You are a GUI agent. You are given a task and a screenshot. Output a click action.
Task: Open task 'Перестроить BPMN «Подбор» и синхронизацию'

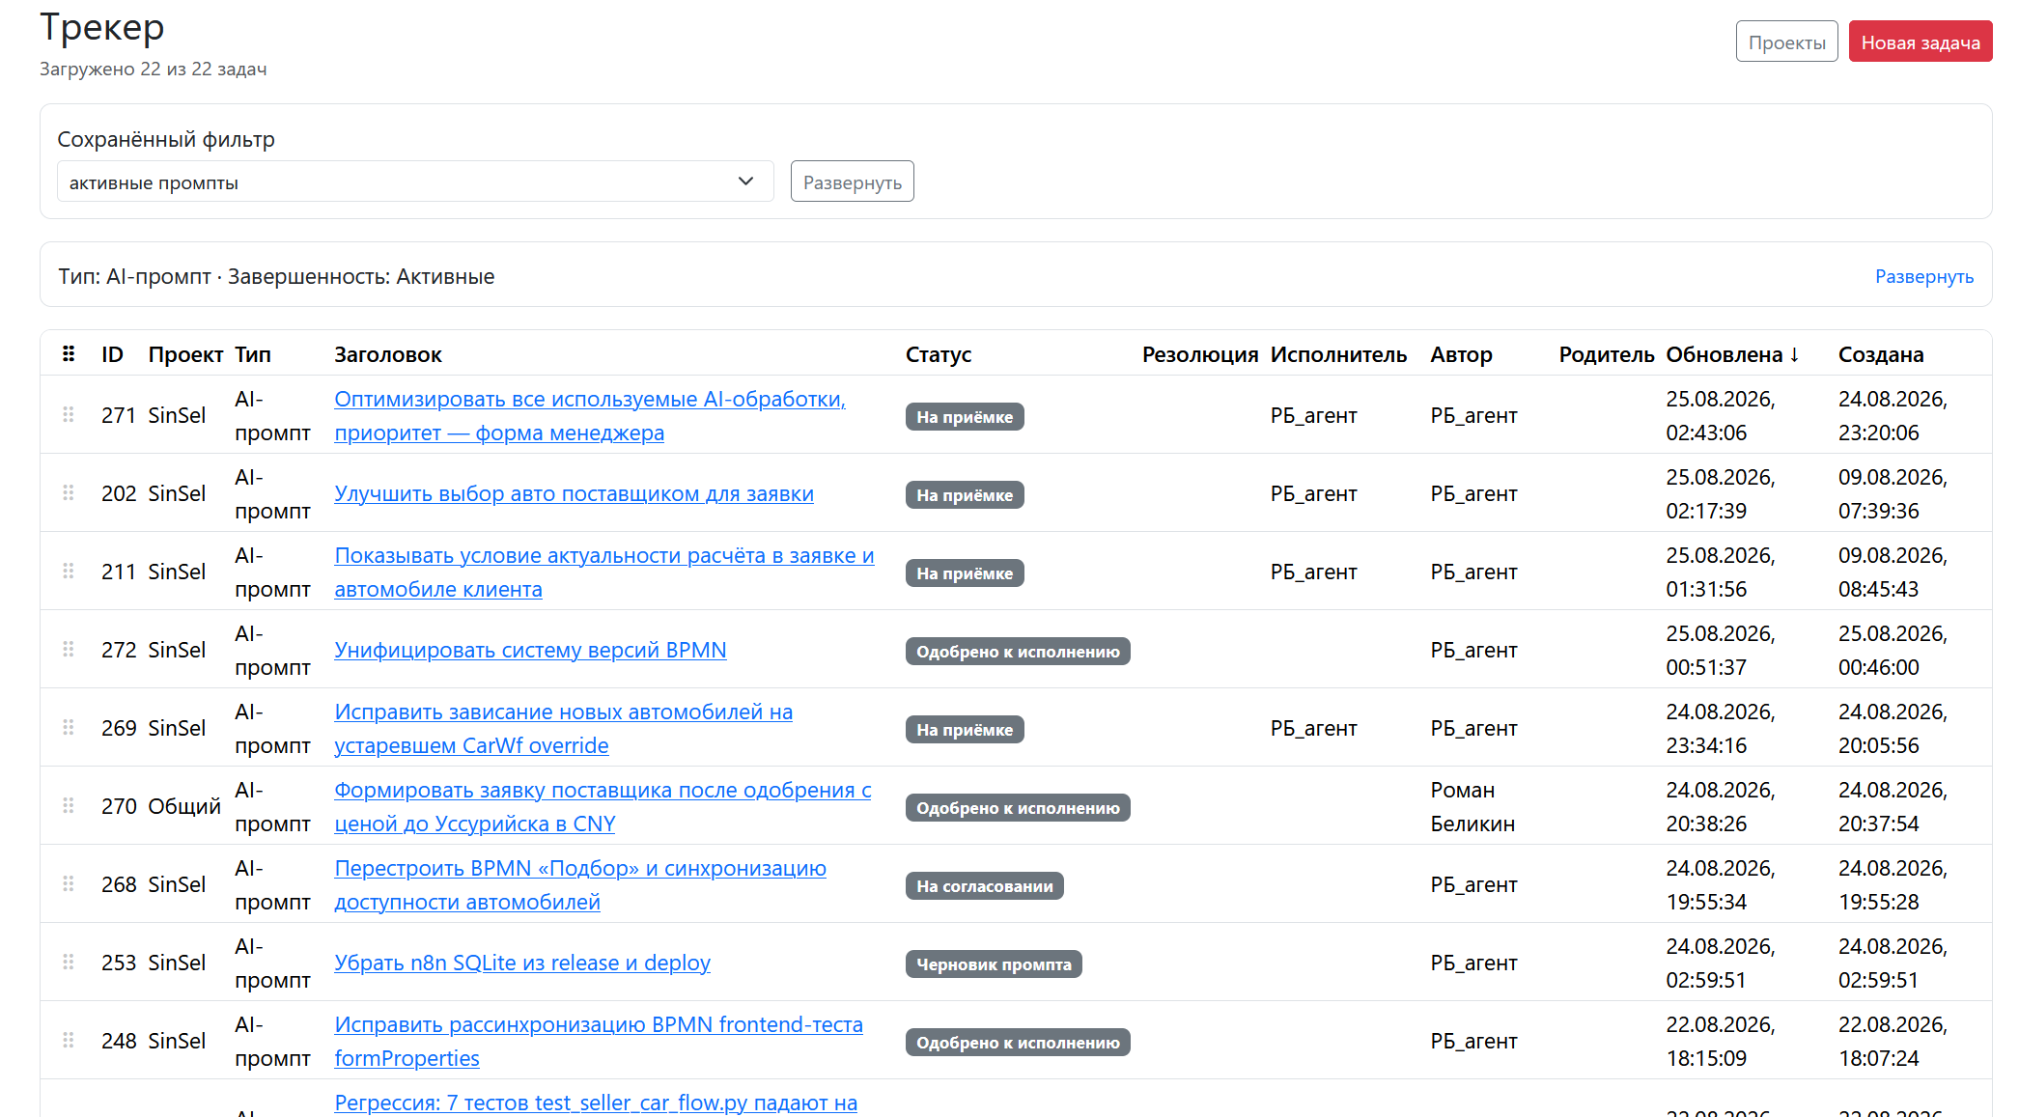click(x=580, y=884)
